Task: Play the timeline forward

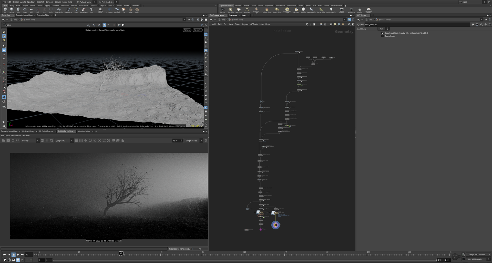Action: 18,255
